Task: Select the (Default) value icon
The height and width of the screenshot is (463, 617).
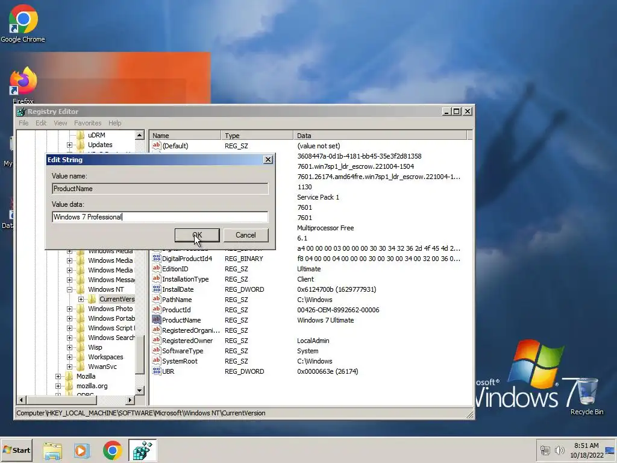Action: point(156,146)
